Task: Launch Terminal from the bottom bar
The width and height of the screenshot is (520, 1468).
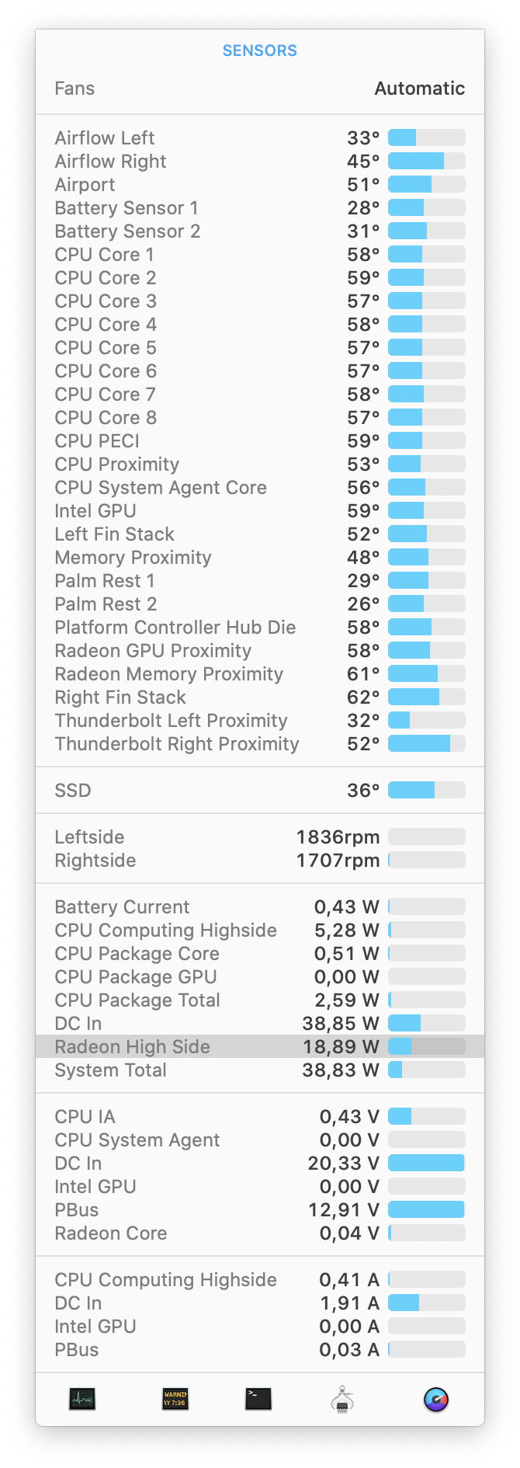Action: click(258, 1399)
